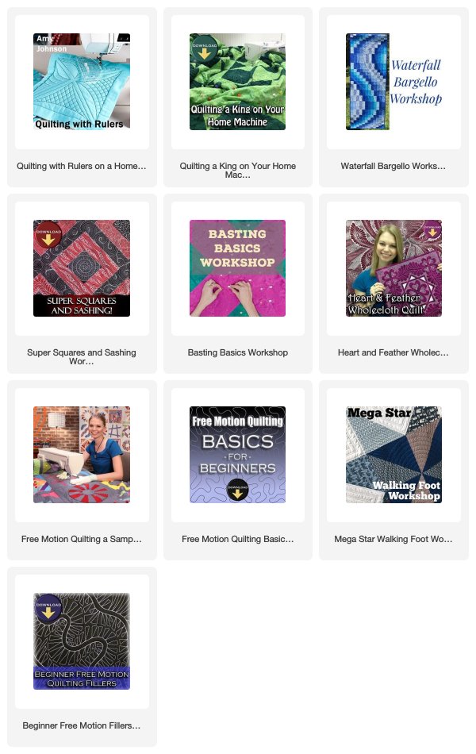The image size is (476, 754).
Task: Open Mega Star Walking Foot thumbnail
Action: click(393, 455)
